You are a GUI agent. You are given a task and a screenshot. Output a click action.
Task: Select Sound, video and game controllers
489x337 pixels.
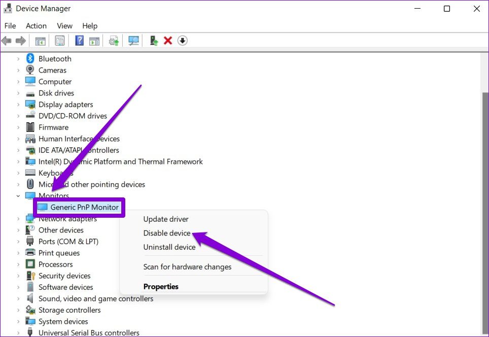coord(96,299)
